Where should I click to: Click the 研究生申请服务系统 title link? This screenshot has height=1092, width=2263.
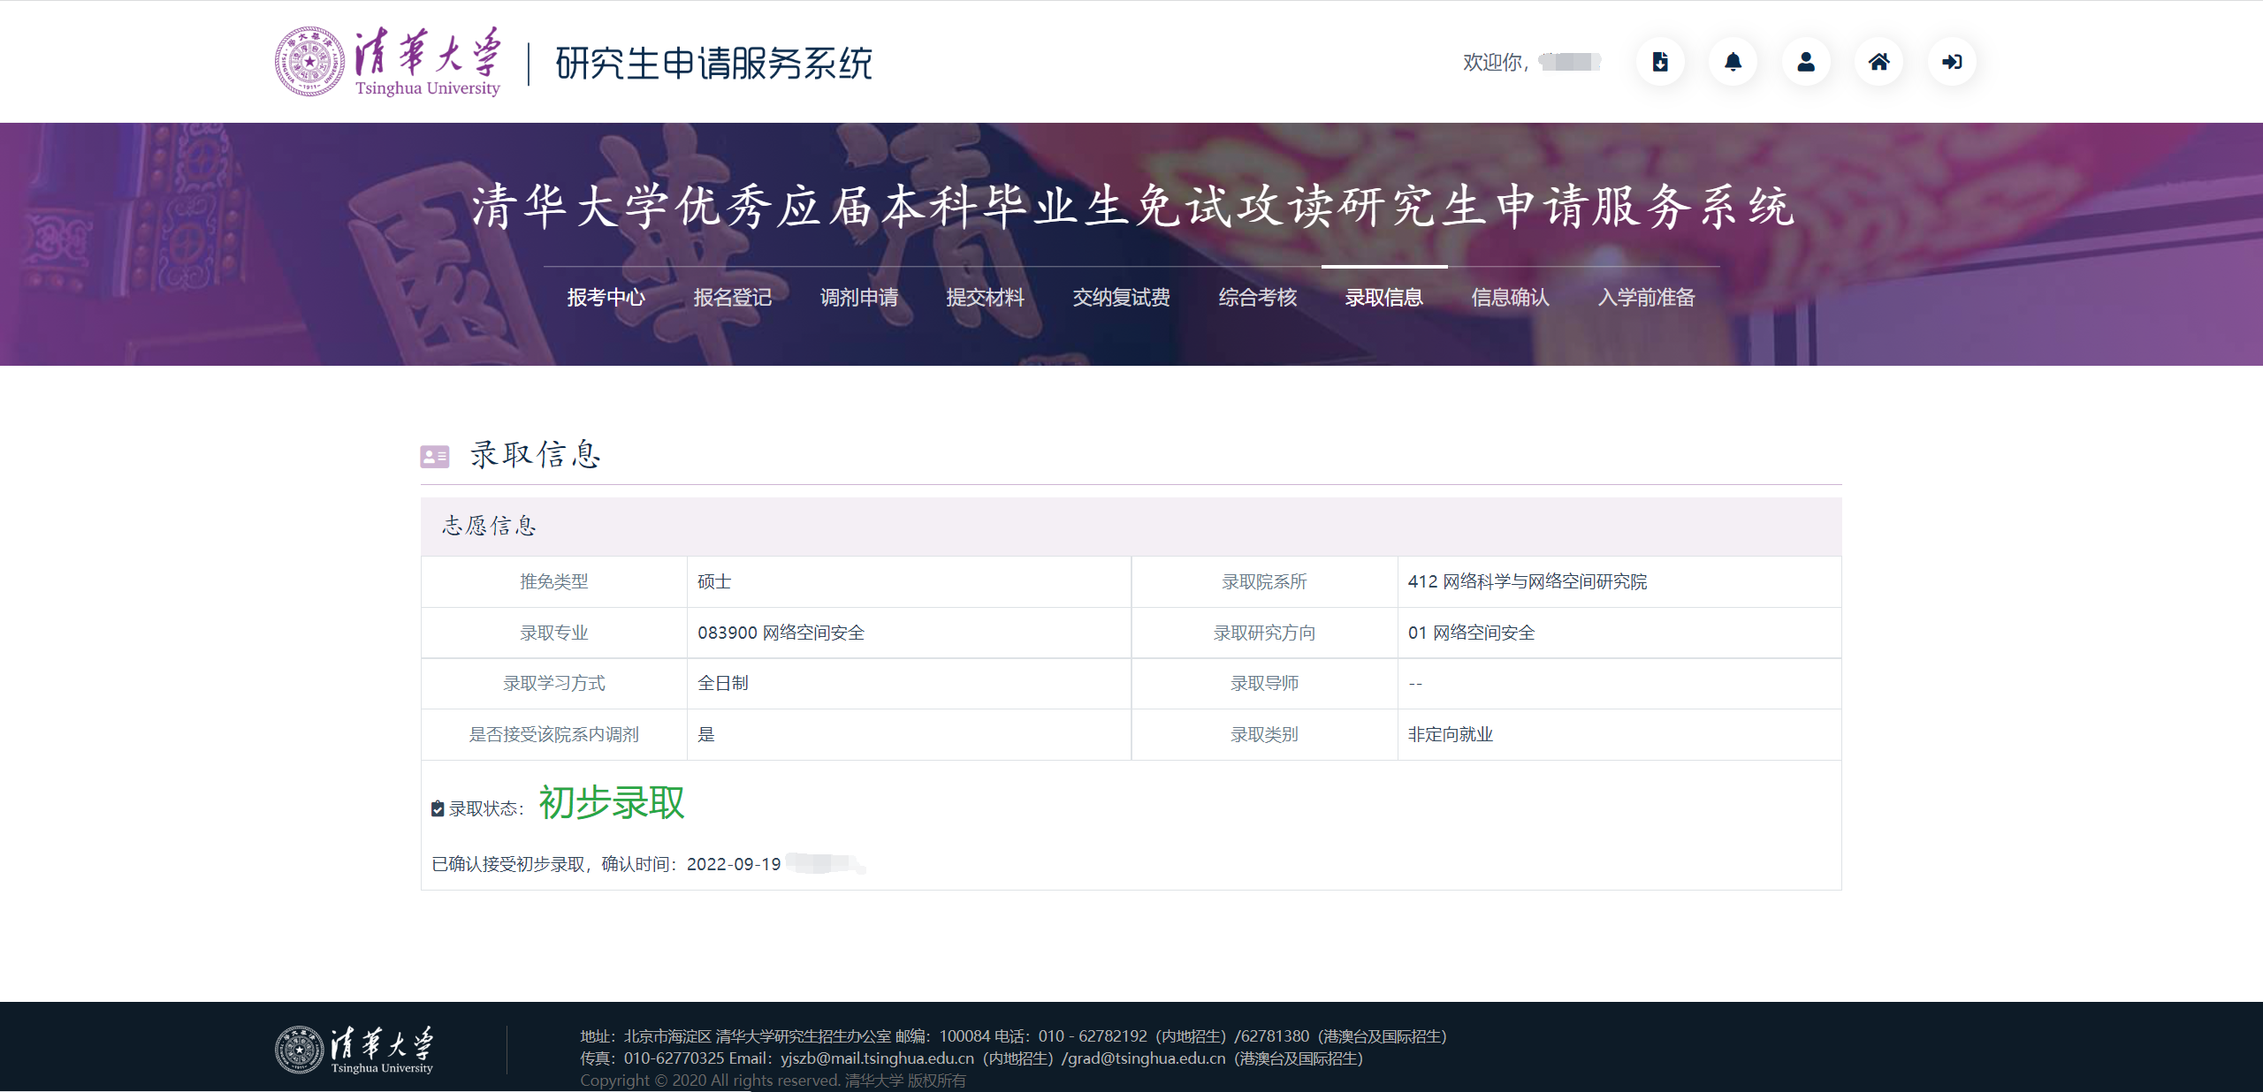(713, 64)
